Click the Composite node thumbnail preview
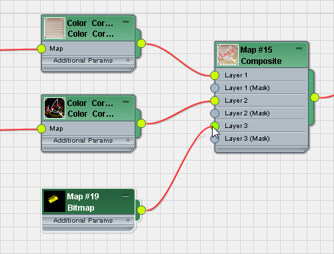The image size is (334, 254). (228, 55)
